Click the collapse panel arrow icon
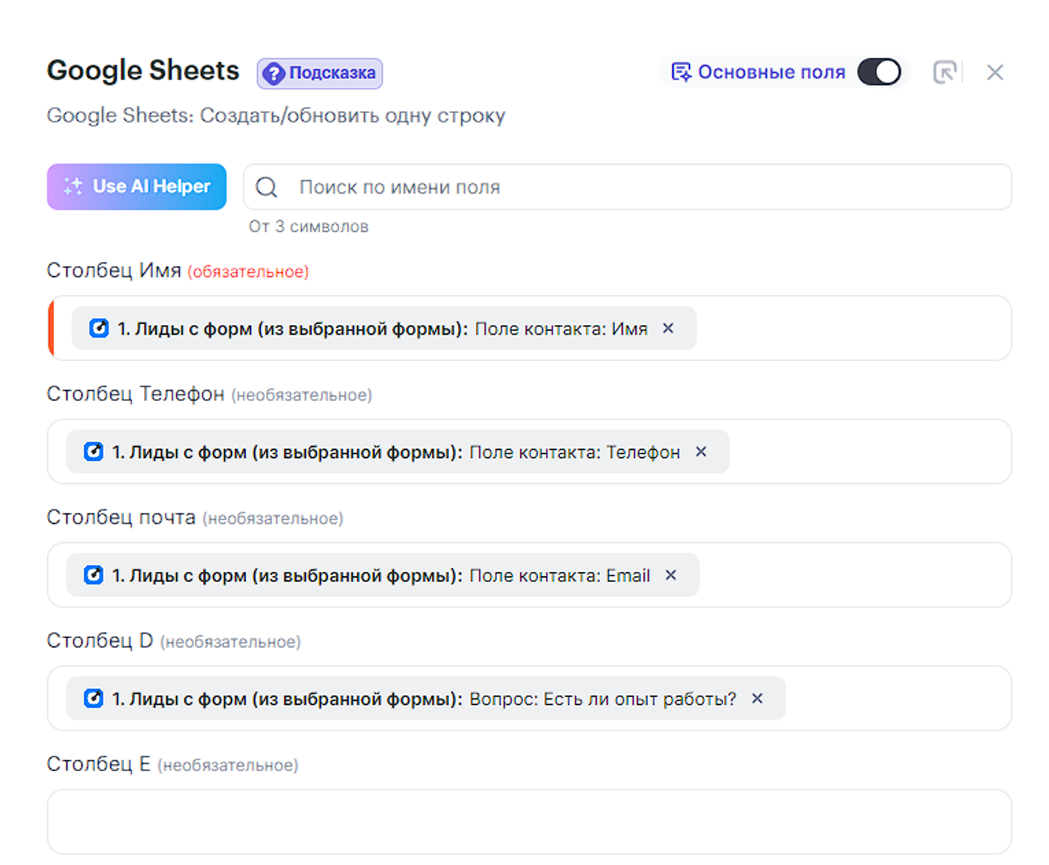Viewport: 1049px width, 865px height. coord(945,72)
